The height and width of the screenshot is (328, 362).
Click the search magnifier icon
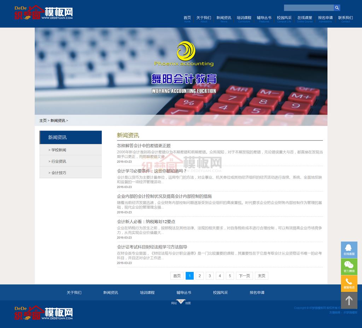pyautogui.click(x=337, y=8)
